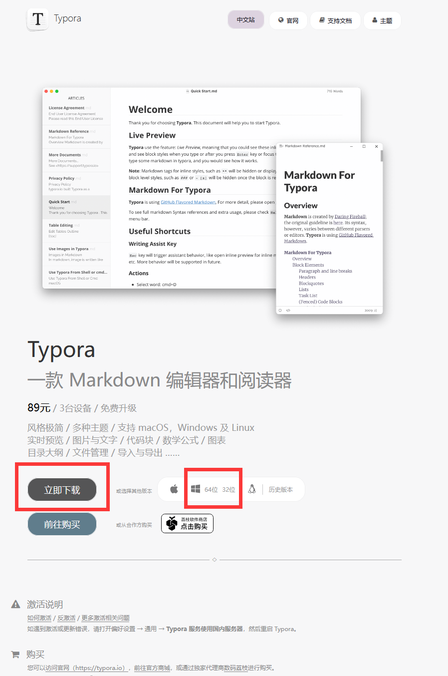This screenshot has height=676, width=448.
Task: Click the 立即下载 download button
Action: [x=62, y=490]
